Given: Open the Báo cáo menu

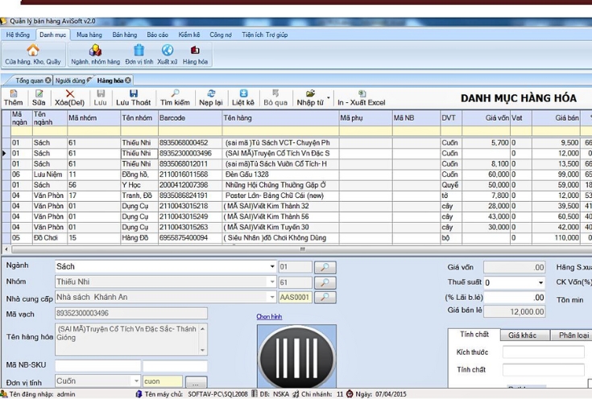Looking at the screenshot, I should pos(157,35).
